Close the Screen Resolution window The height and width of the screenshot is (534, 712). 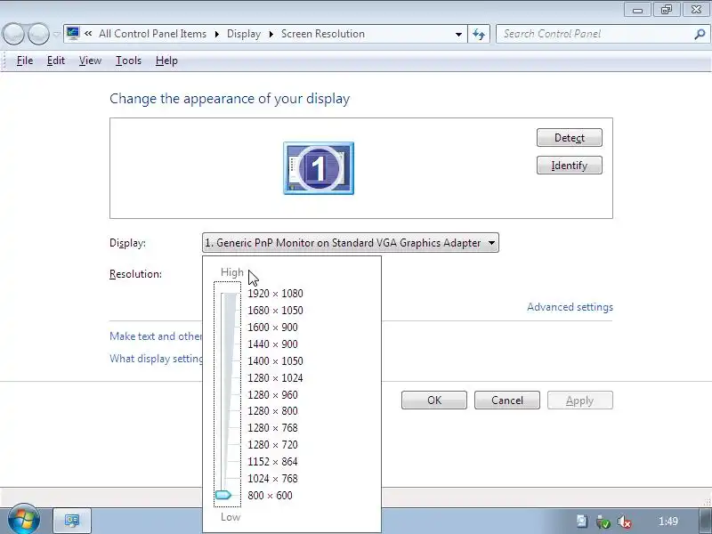(696, 10)
